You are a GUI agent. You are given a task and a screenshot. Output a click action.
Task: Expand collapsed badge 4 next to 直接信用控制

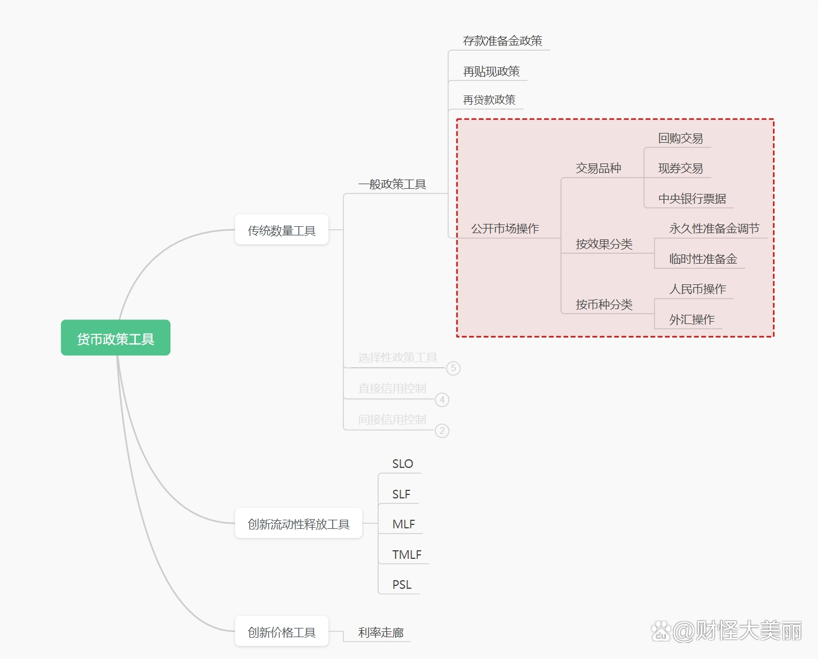pos(442,399)
